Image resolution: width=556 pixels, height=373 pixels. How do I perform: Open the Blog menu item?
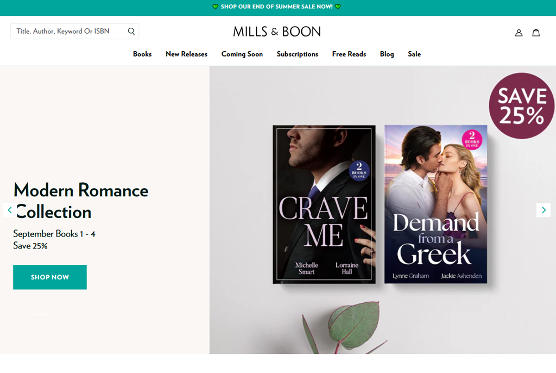387,54
